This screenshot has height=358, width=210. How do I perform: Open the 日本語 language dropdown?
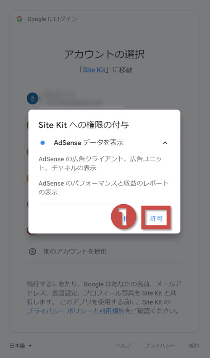pyautogui.click(x=21, y=346)
